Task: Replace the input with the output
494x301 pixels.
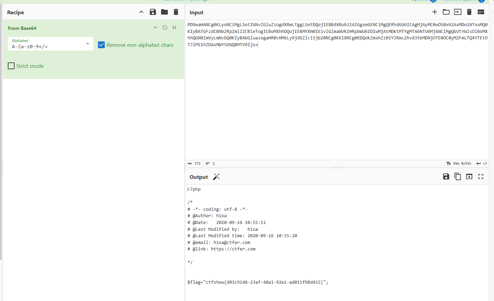Action: tap(469, 176)
